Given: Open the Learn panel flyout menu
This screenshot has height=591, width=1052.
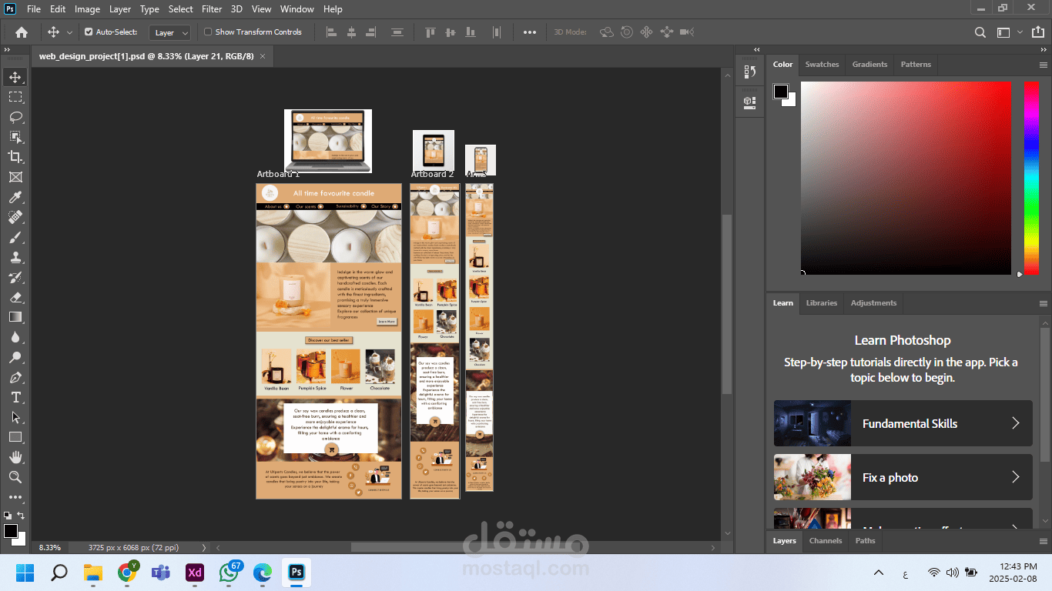Looking at the screenshot, I should coord(1044,303).
